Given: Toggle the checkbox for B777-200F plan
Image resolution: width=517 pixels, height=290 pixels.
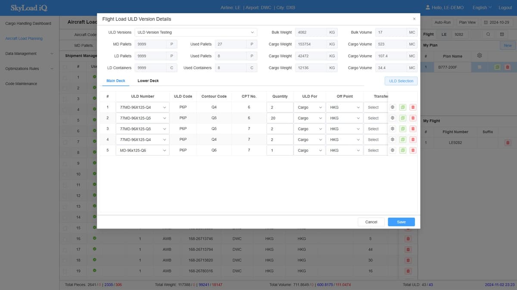Looking at the screenshot, I should tap(480, 67).
